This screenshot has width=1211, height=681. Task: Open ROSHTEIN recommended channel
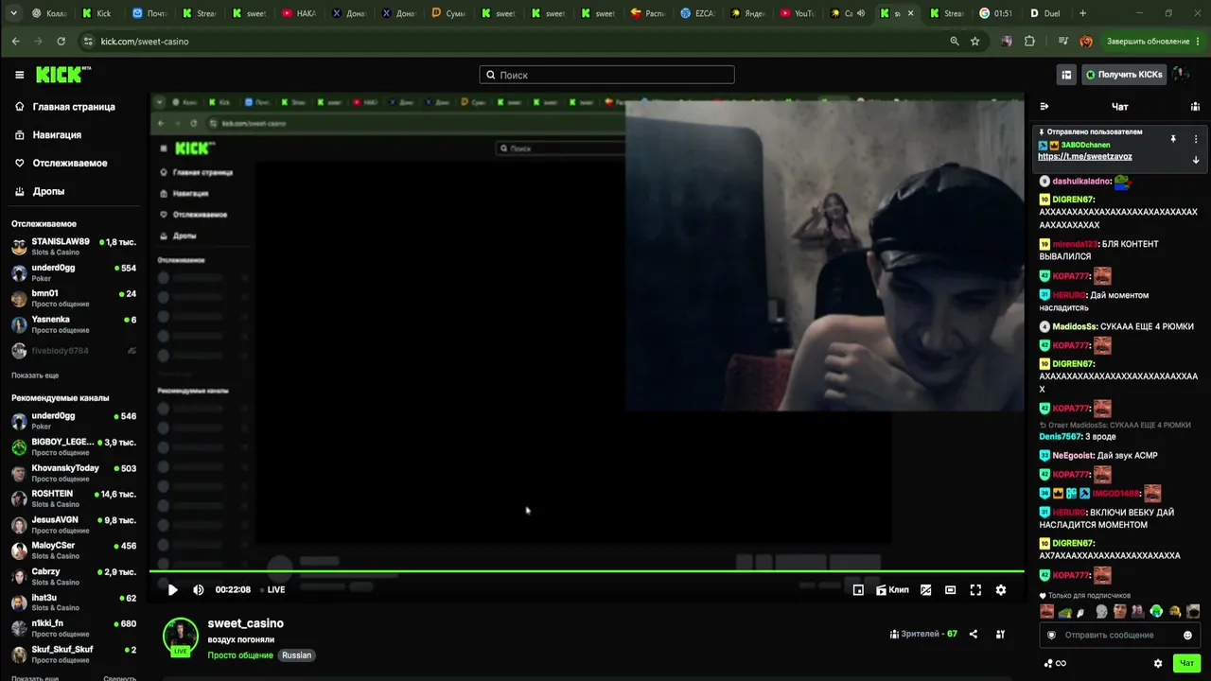coord(75,498)
